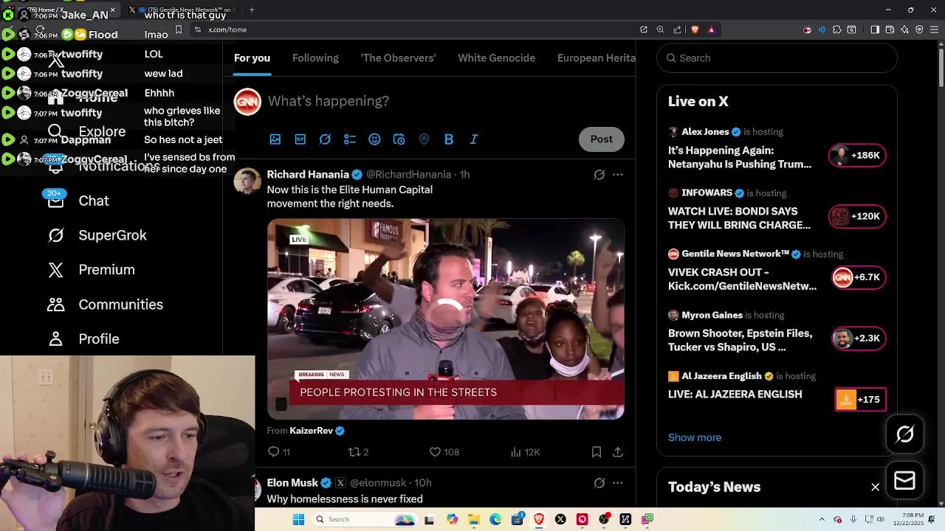Open File Explorer from the taskbar
The height and width of the screenshot is (531, 945).
473,519
